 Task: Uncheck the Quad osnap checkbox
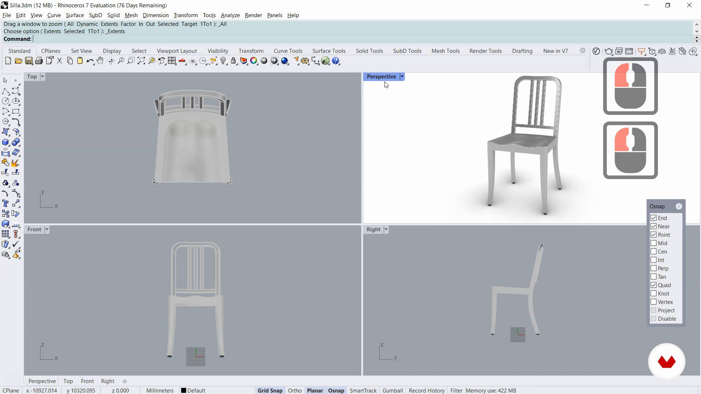[x=654, y=285]
